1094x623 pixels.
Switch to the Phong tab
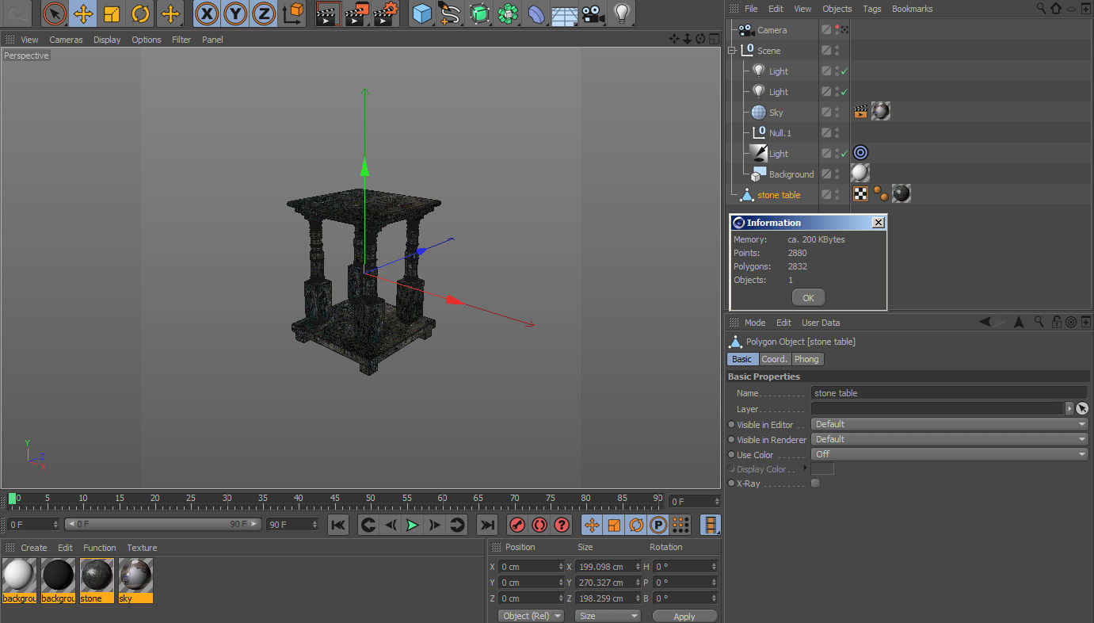806,359
